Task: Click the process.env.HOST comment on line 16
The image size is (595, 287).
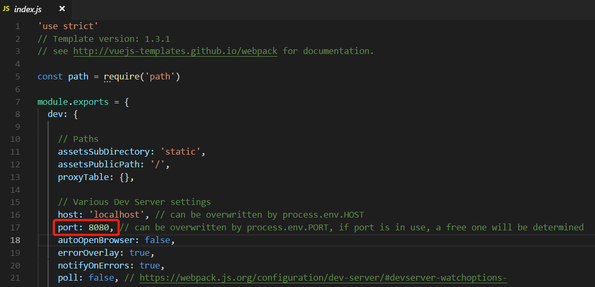Action: 260,214
